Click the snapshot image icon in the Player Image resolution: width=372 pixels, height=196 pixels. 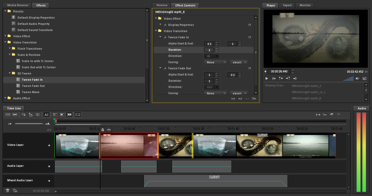(x=365, y=79)
